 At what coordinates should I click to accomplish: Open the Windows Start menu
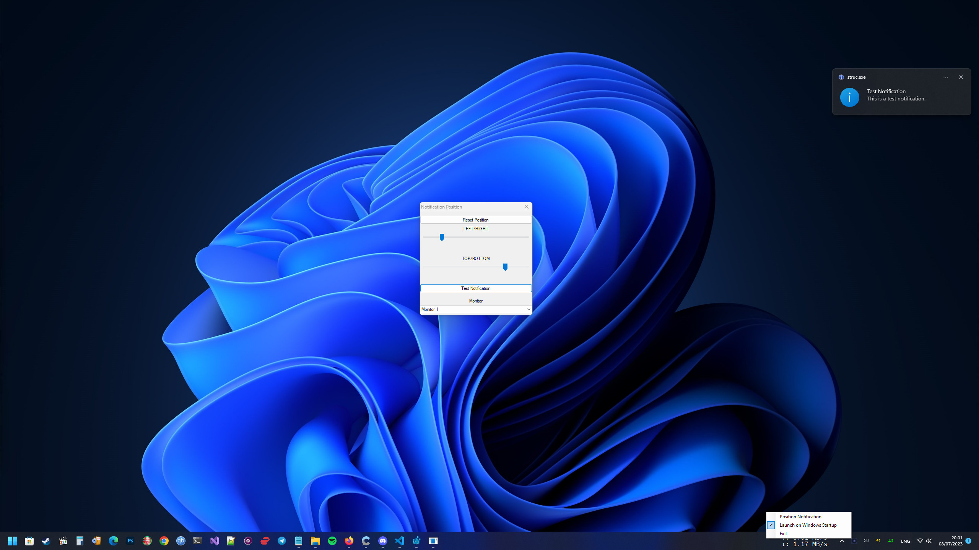point(12,541)
